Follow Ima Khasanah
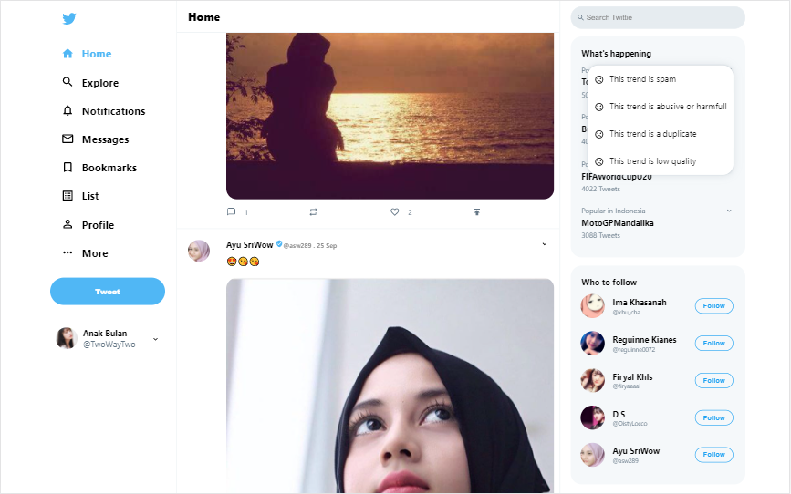This screenshot has width=791, height=494. click(x=713, y=306)
